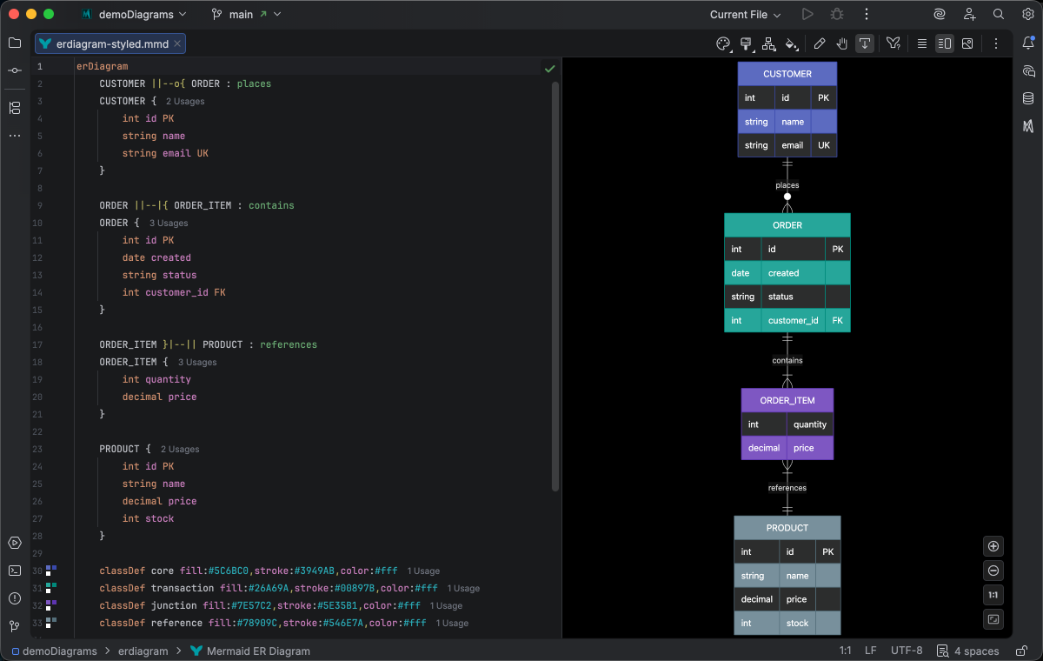Click the edit pencil icon in diagram toolbar
The image size is (1043, 661).
pyautogui.click(x=820, y=43)
